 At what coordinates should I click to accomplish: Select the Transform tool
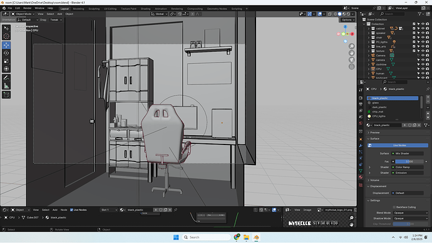click(x=6, y=69)
